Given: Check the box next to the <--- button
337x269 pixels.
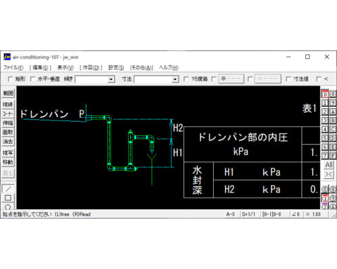Looking at the screenshot, I should (250, 79).
